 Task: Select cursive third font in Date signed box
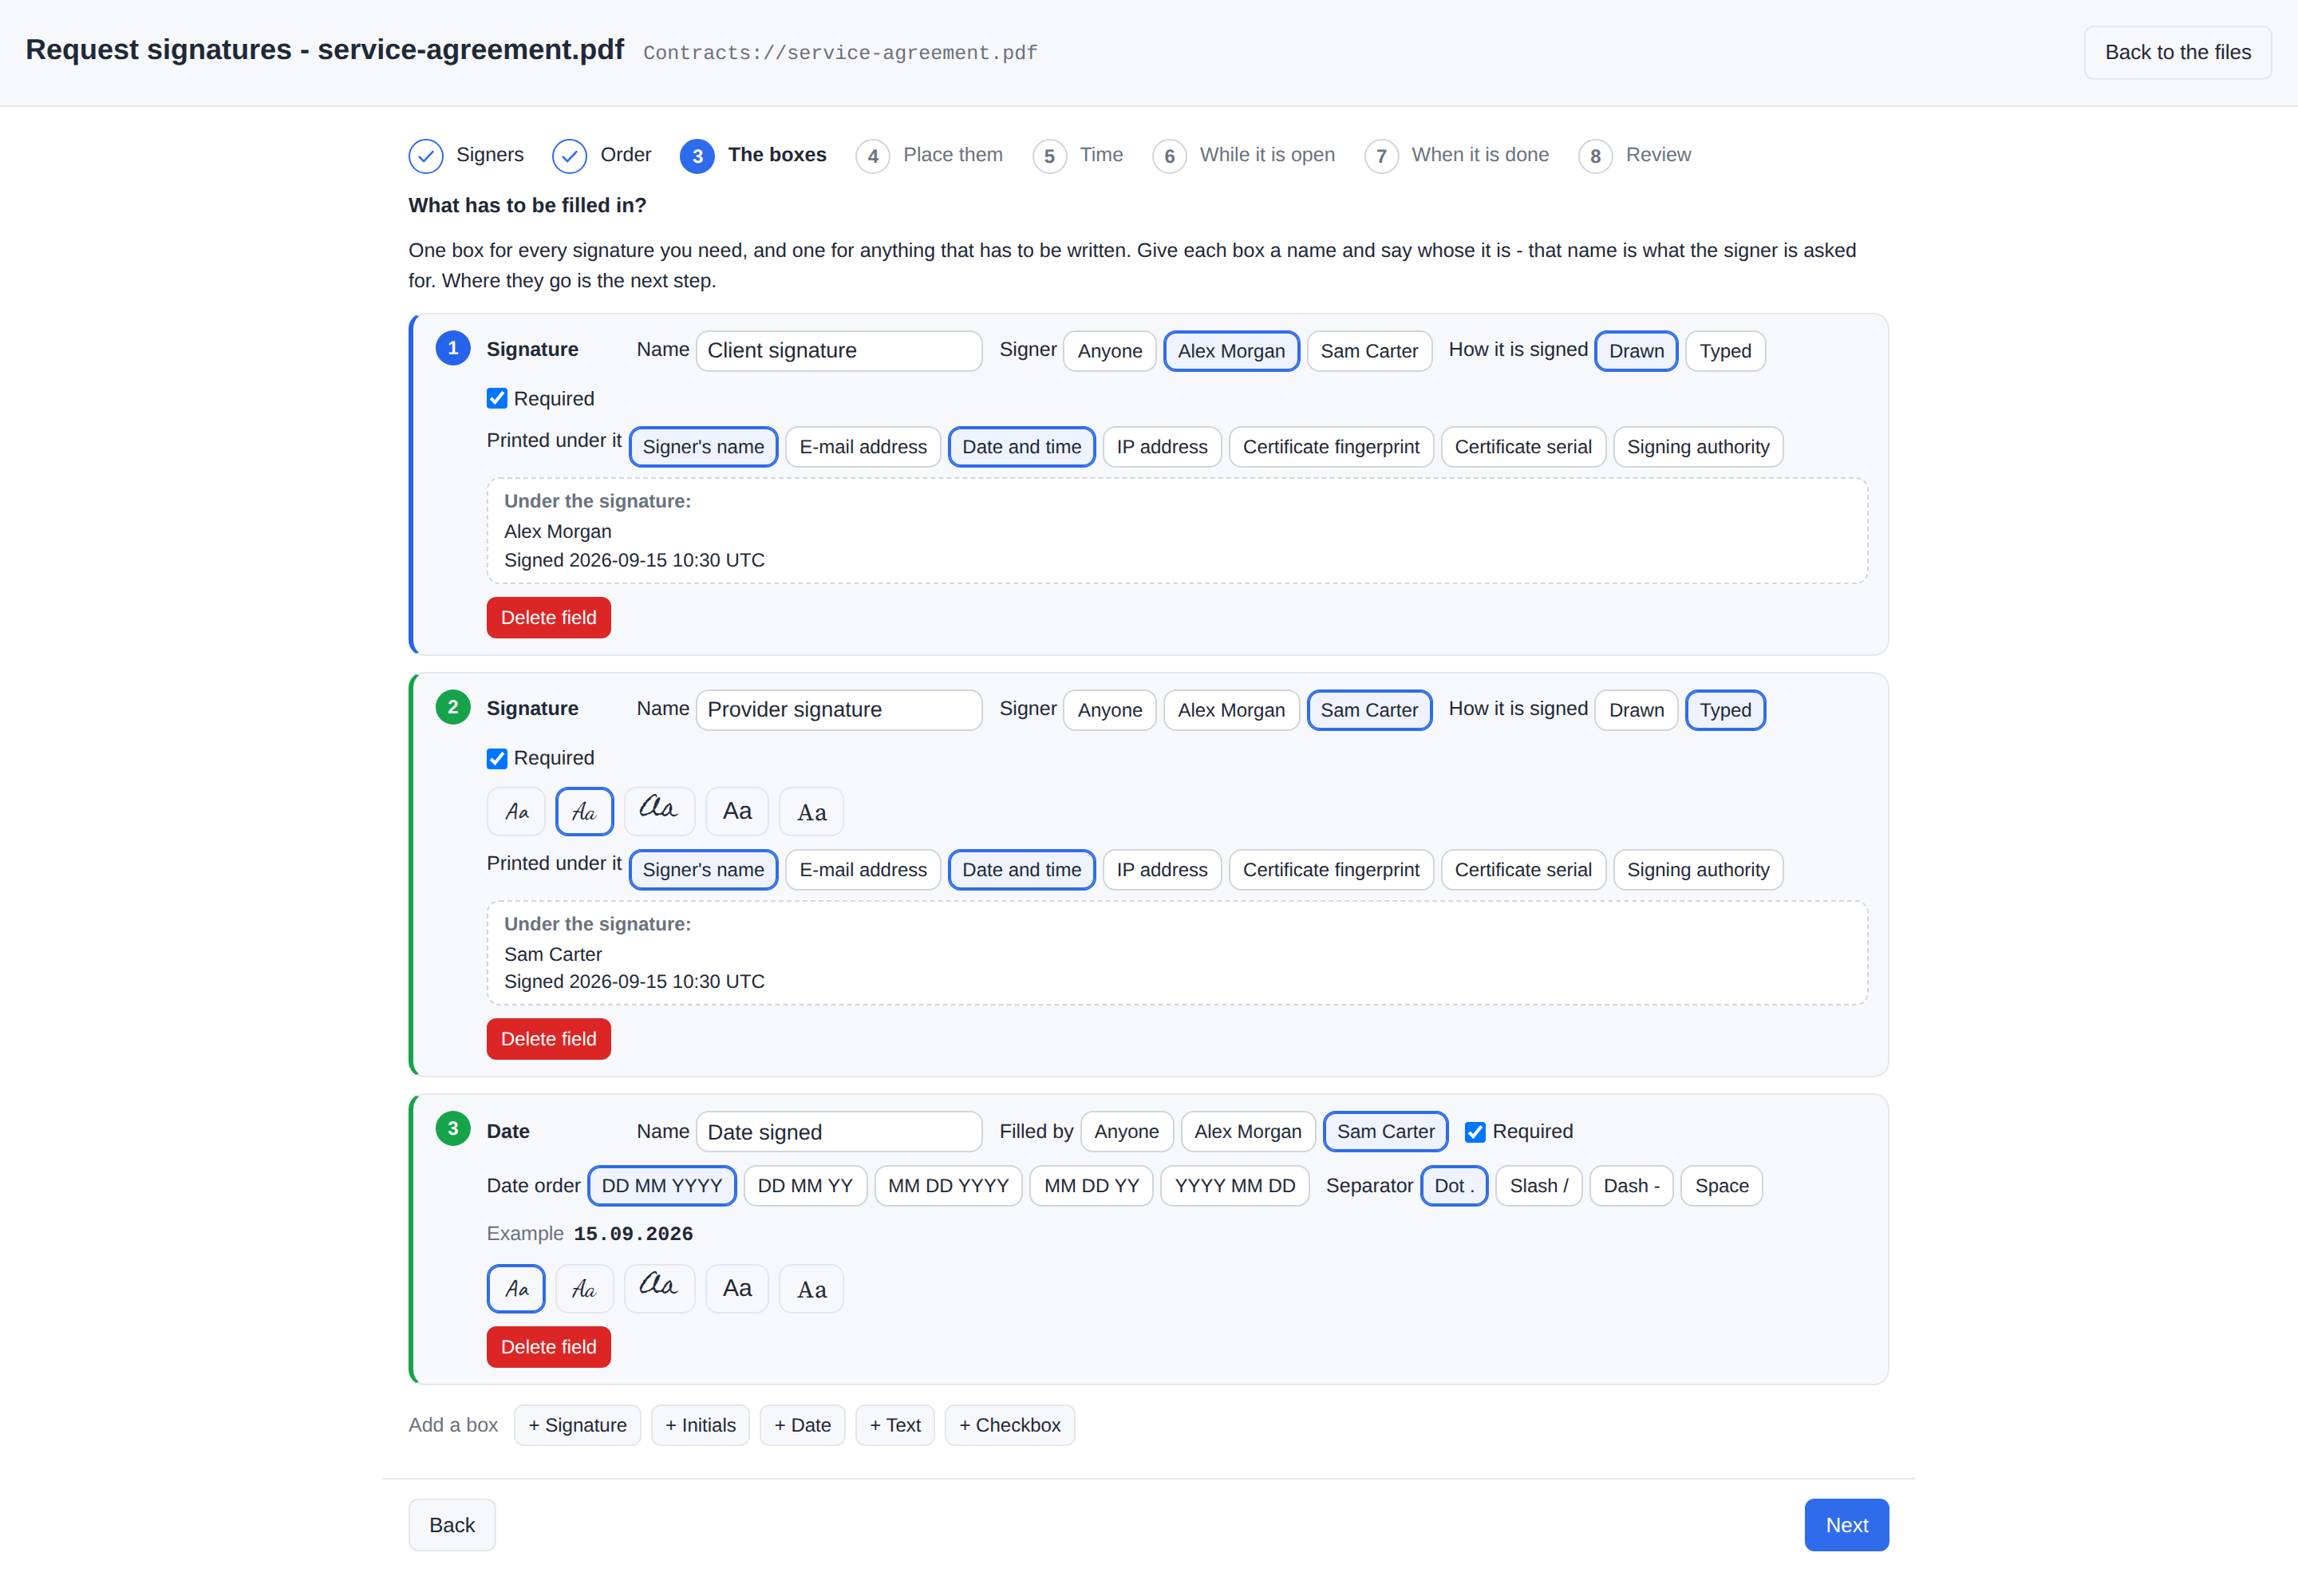click(659, 1288)
